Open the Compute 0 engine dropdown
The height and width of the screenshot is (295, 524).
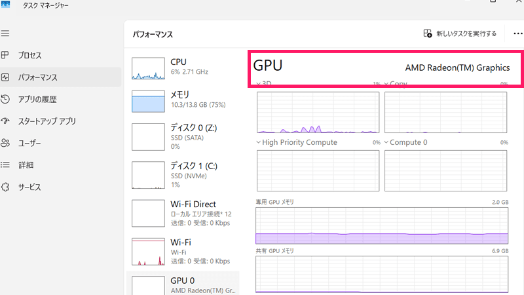(386, 142)
